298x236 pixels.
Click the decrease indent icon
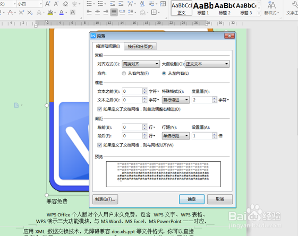click(113, 4)
